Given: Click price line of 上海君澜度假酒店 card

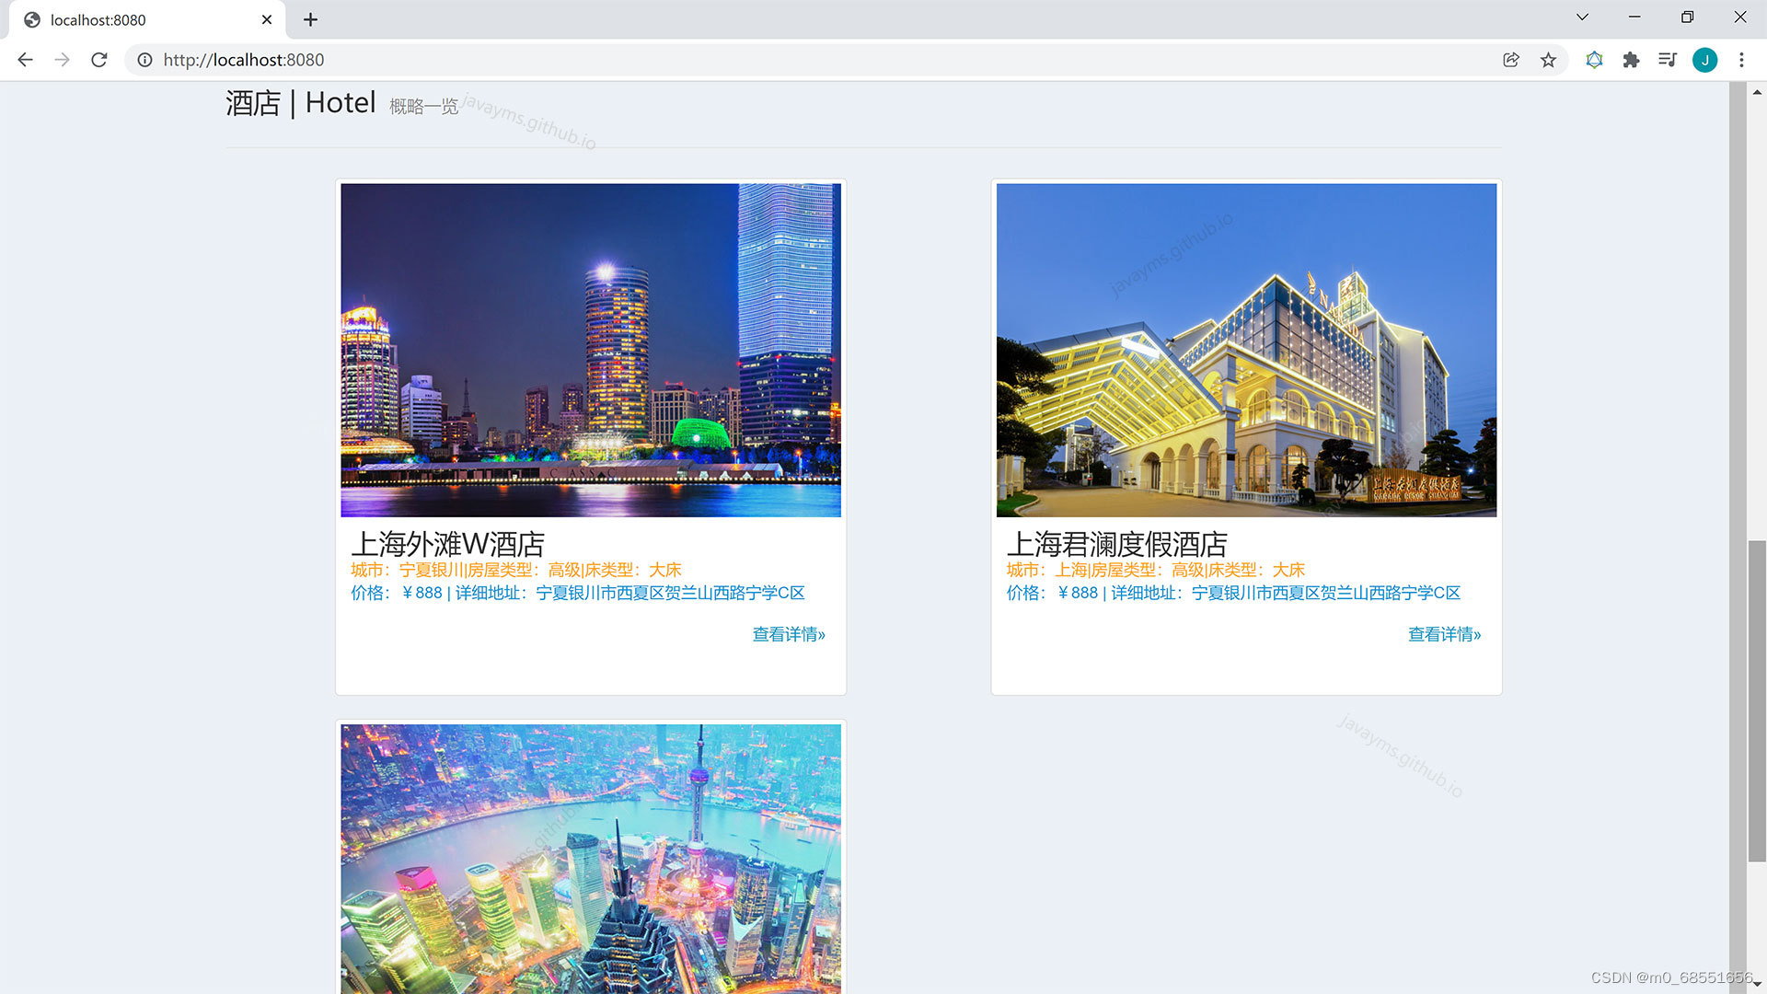Looking at the screenshot, I should [x=1233, y=593].
